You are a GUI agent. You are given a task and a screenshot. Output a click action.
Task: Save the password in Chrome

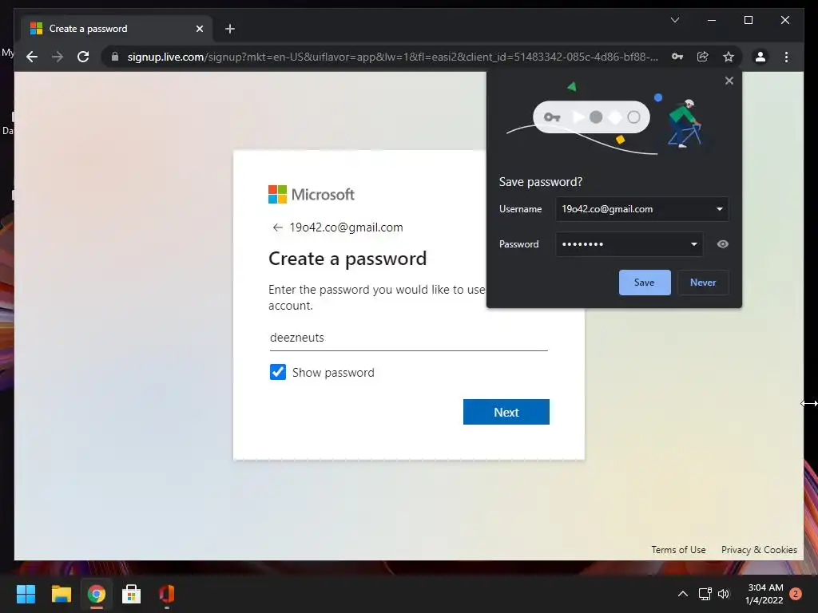pos(645,283)
